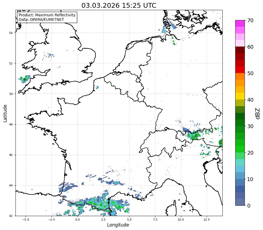Click latitude tick label '44'

coord(11,186)
